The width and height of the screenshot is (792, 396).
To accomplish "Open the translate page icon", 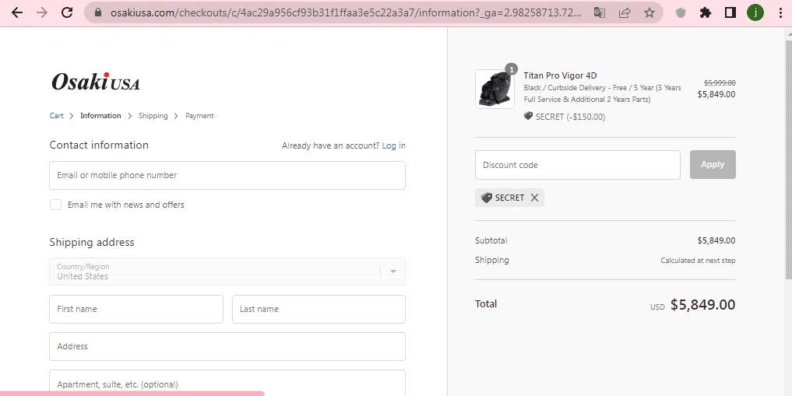I will pyautogui.click(x=600, y=12).
